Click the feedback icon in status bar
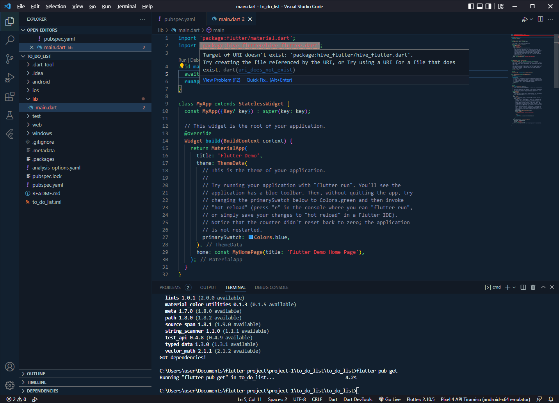 coord(539,399)
